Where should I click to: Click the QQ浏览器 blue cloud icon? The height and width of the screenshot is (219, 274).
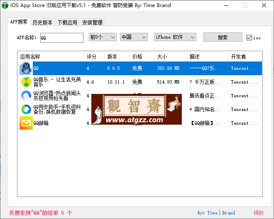(x=26, y=96)
